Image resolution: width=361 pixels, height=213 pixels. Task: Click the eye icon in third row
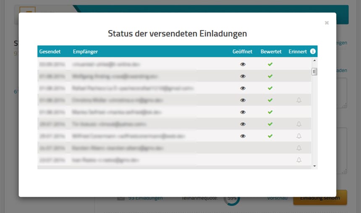pyautogui.click(x=243, y=88)
